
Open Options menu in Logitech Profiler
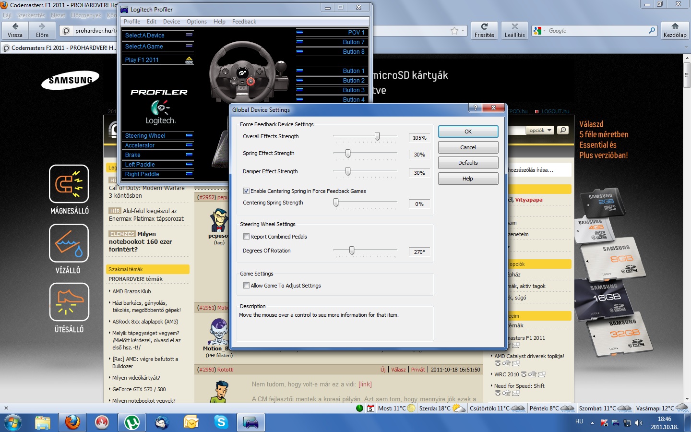tap(197, 22)
